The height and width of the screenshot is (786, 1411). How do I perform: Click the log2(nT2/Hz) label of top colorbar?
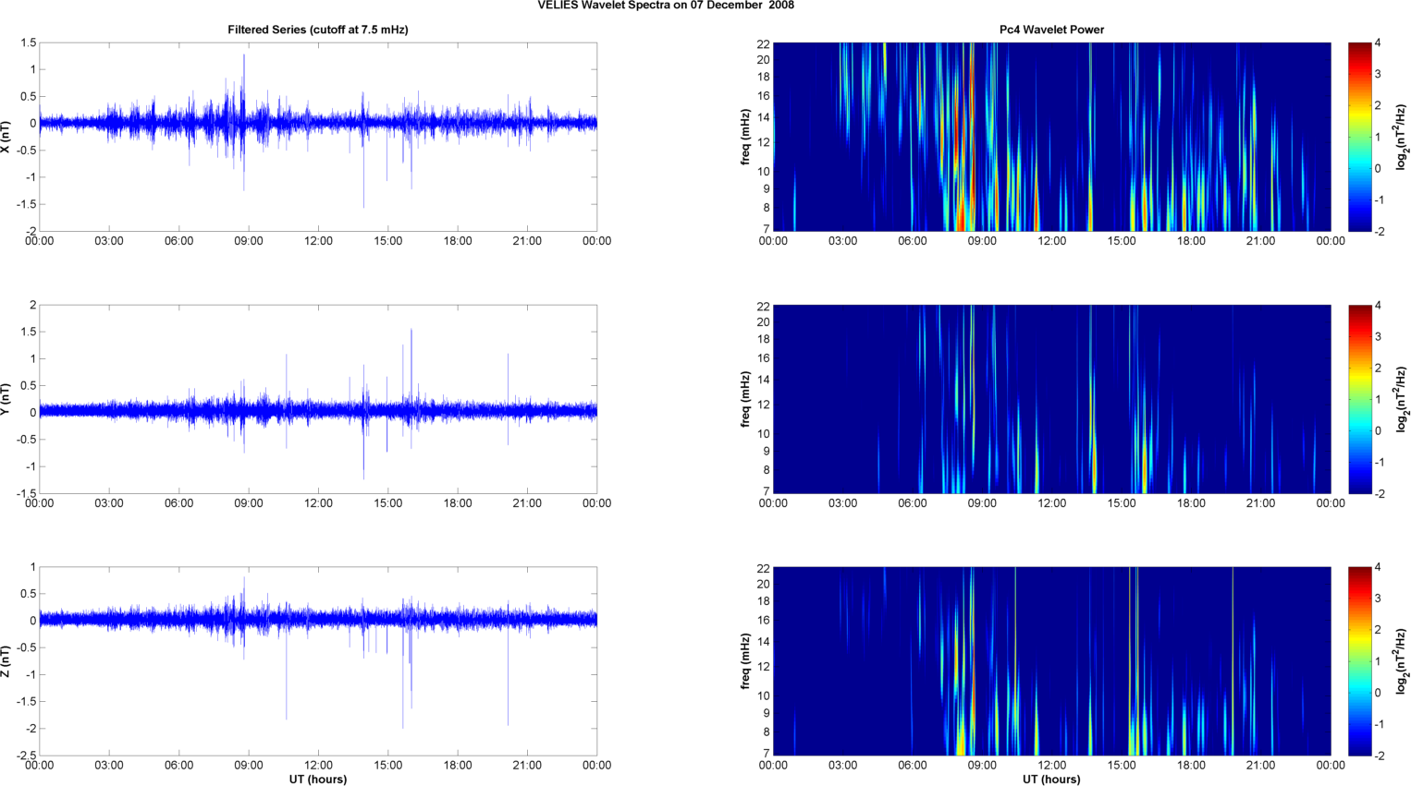tap(1403, 137)
